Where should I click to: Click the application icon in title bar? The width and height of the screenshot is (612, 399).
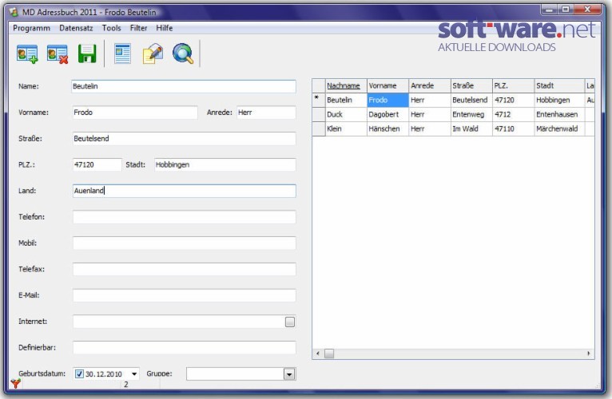(14, 12)
